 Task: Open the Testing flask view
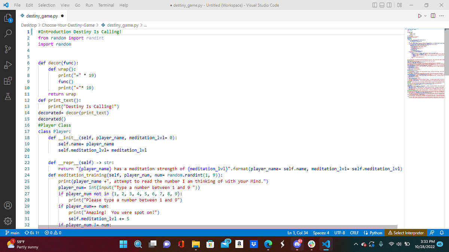pos(8,97)
